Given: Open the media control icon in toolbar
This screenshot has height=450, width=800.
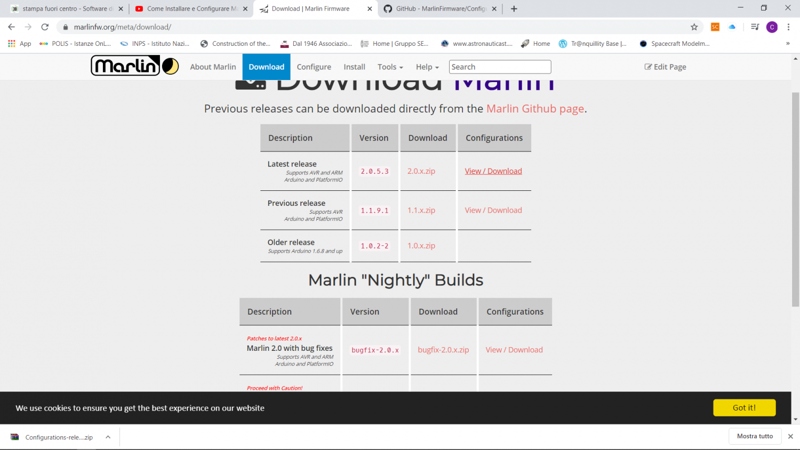Looking at the screenshot, I should 755,27.
